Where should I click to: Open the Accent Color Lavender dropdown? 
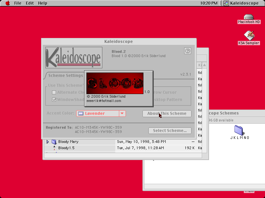point(101,114)
